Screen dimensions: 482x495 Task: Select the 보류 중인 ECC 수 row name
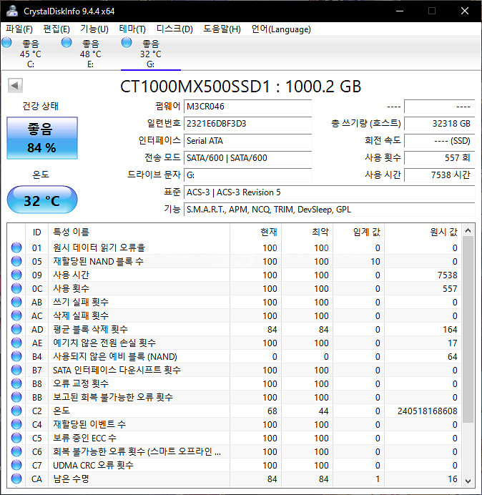click(x=84, y=438)
